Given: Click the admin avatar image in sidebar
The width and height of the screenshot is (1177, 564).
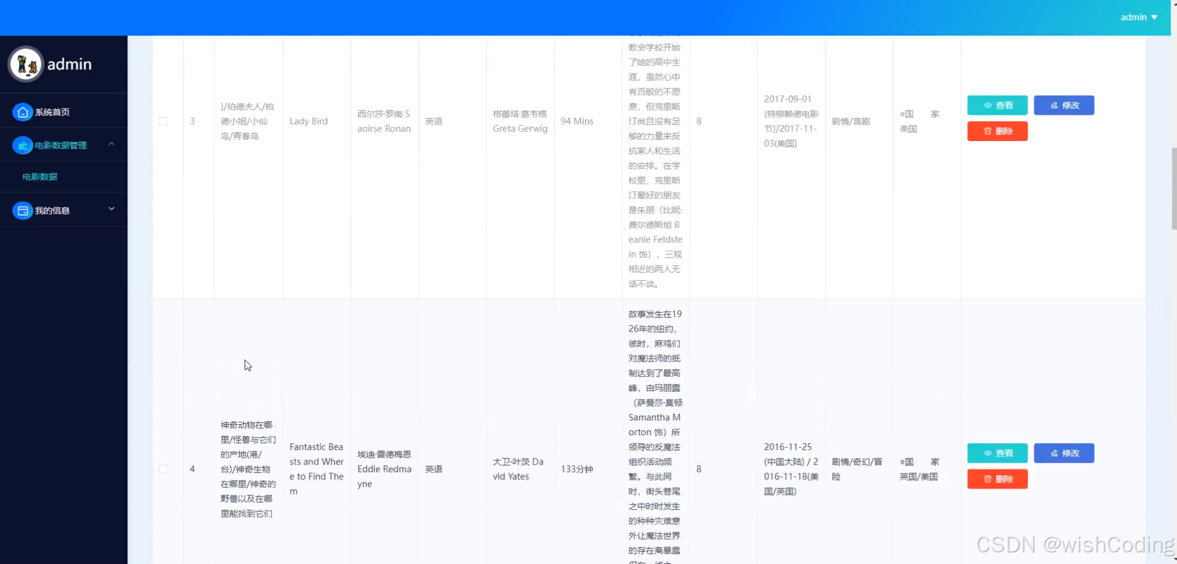Looking at the screenshot, I should tap(26, 64).
